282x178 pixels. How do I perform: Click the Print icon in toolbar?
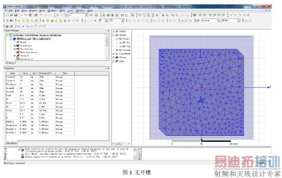[x=36, y=15]
